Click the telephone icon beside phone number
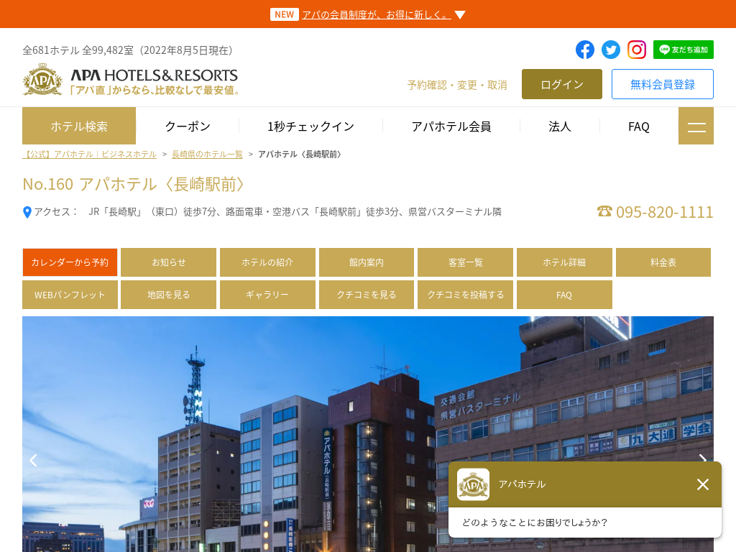 (604, 211)
